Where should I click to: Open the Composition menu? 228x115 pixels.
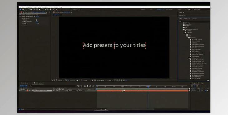coord(29,7)
